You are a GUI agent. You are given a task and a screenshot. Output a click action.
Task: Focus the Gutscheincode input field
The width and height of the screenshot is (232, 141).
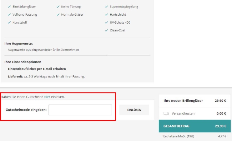[x=80, y=110]
